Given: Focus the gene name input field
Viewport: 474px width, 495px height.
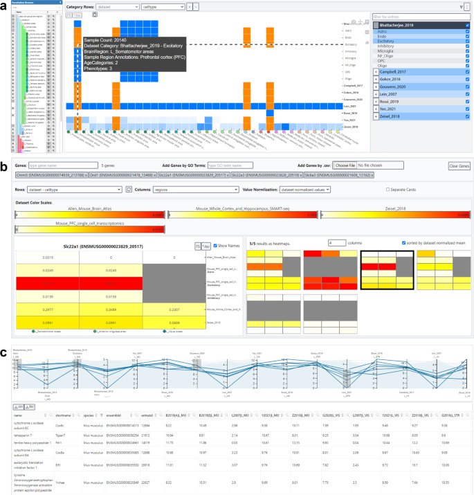Looking at the screenshot, I should coord(63,165).
